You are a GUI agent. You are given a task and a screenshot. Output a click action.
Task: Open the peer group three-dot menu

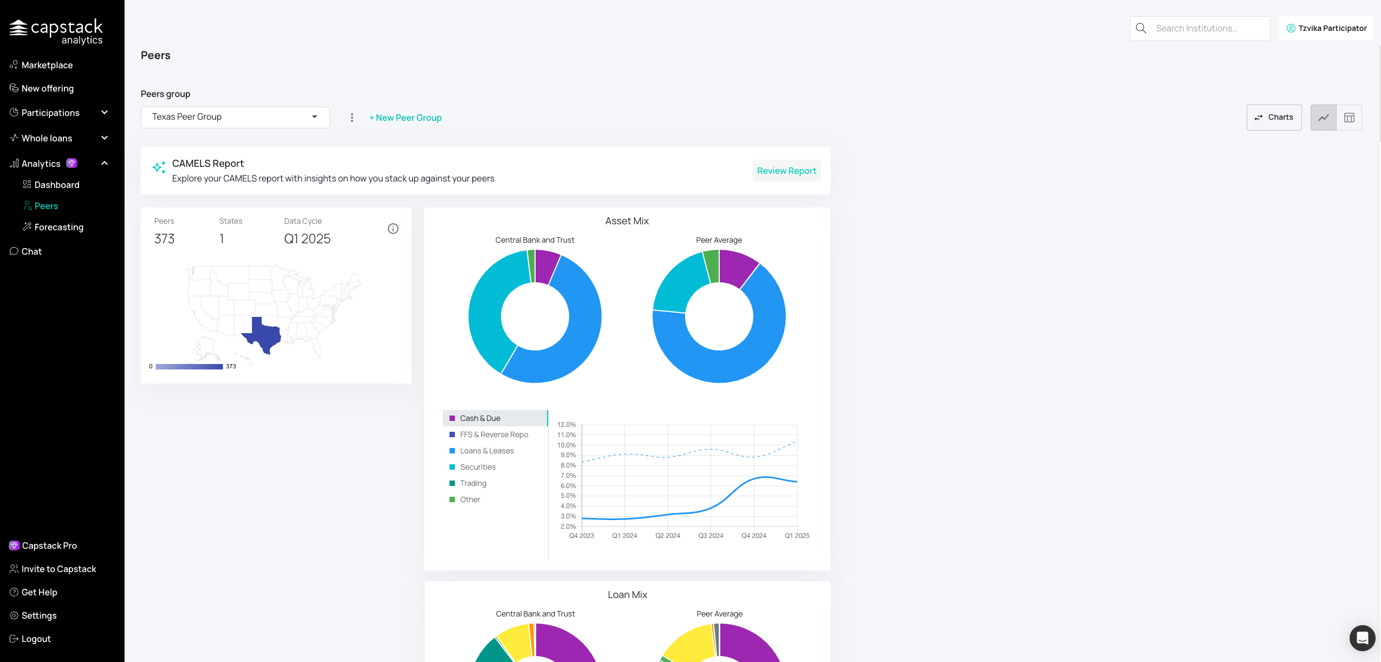coord(352,118)
